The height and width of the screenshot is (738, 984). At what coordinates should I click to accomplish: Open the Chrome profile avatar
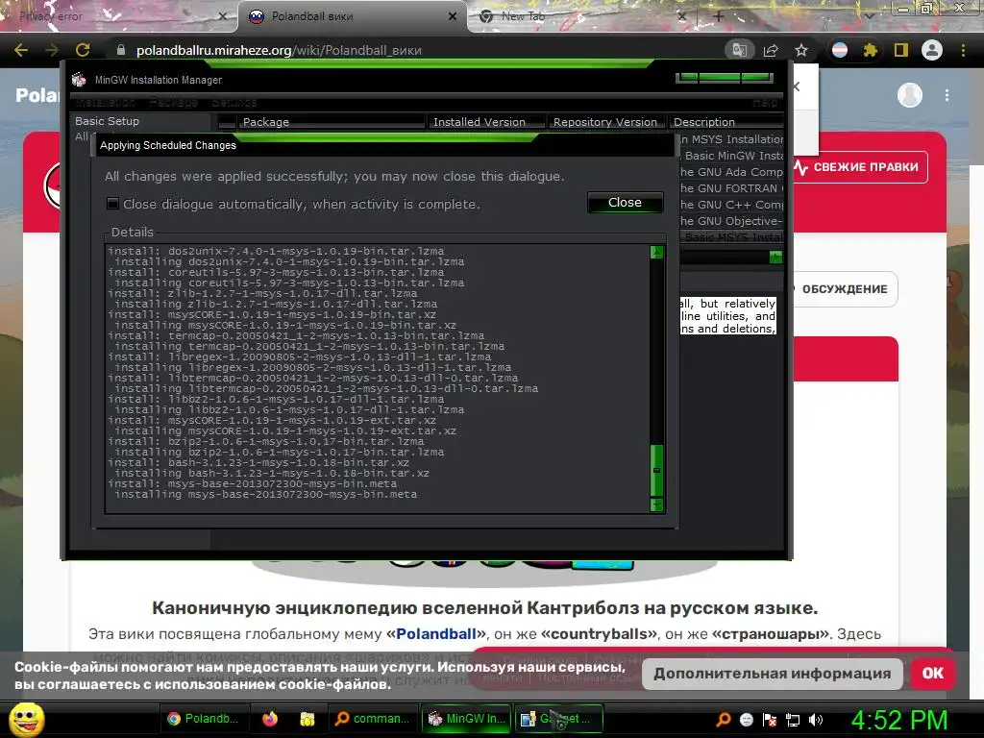[x=932, y=50]
